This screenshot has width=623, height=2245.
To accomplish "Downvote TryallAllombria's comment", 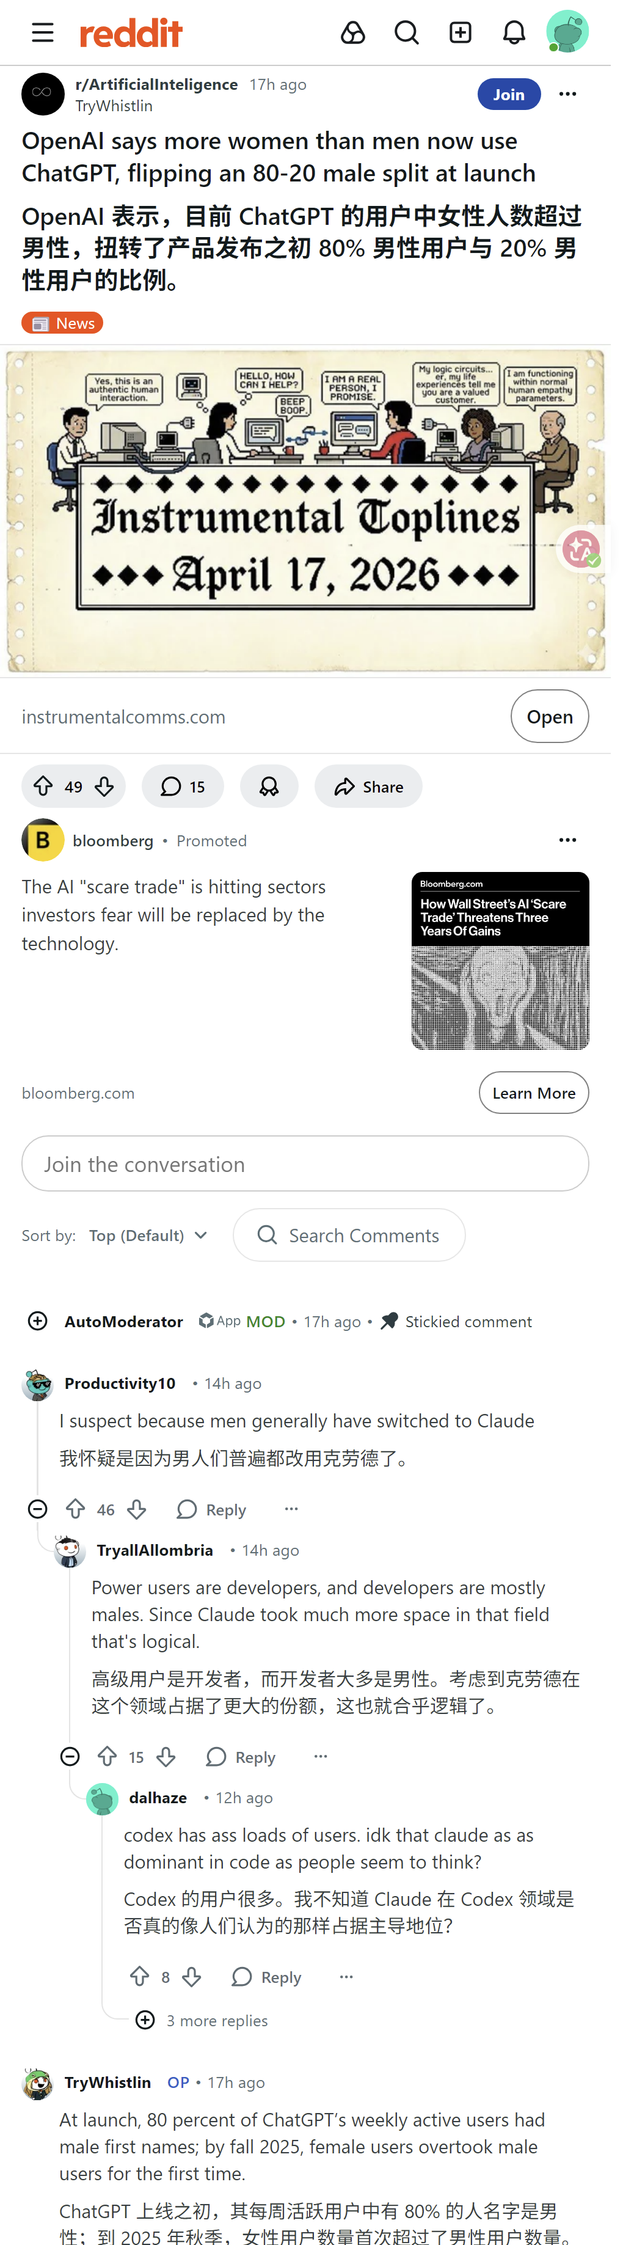I will pos(166,1756).
